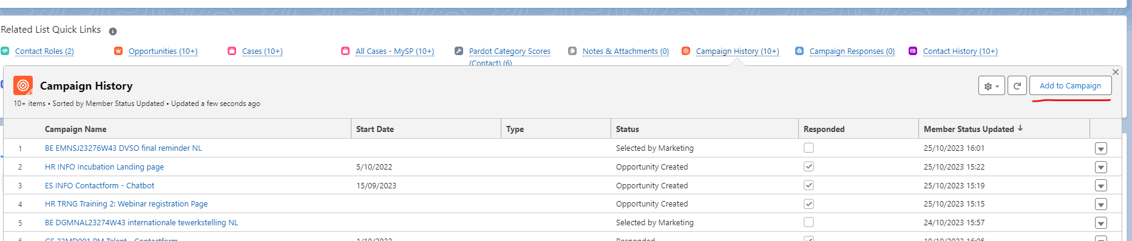Open row actions for BE EMNSJ23276W43 campaign
Image resolution: width=1132 pixels, height=241 pixels.
coord(1101,148)
